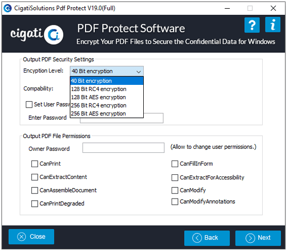Check the Set User Password box

pyautogui.click(x=29, y=105)
